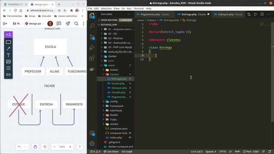Switch to the Estoque.php tab

coord(229,14)
